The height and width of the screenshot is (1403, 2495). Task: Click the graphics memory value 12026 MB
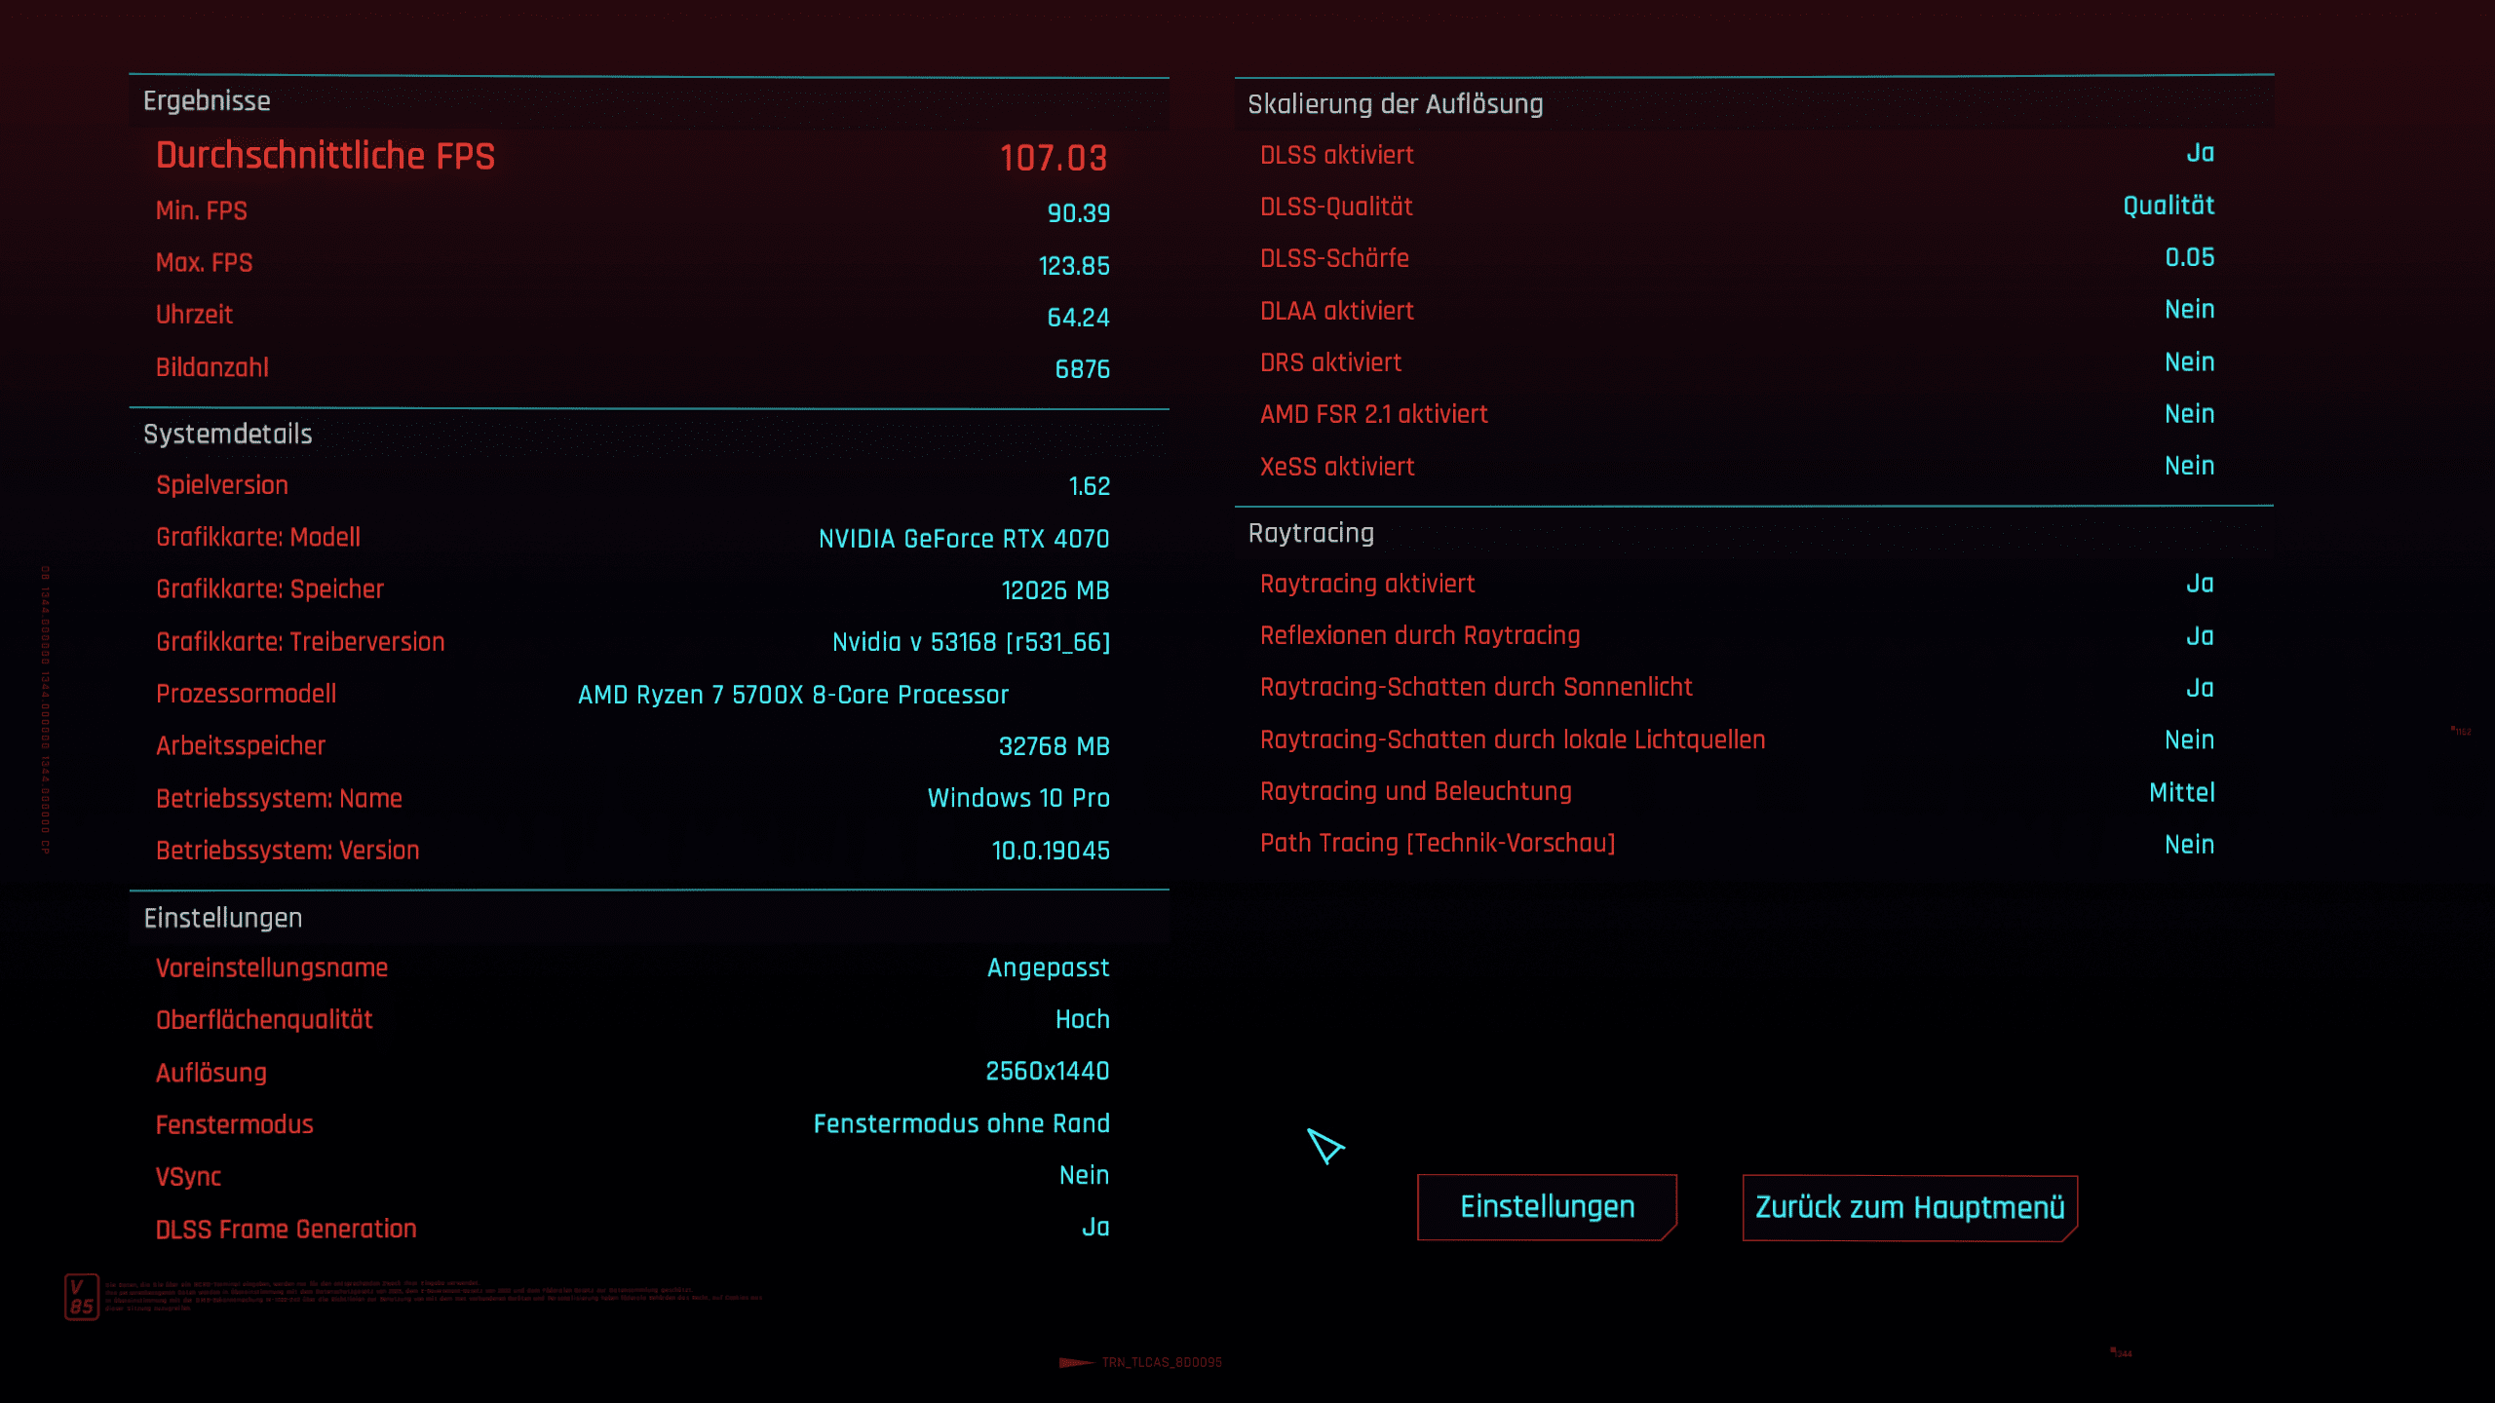(1056, 590)
